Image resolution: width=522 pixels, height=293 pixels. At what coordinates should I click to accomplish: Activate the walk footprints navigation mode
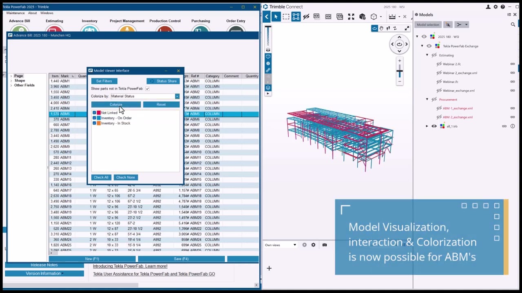(x=388, y=28)
